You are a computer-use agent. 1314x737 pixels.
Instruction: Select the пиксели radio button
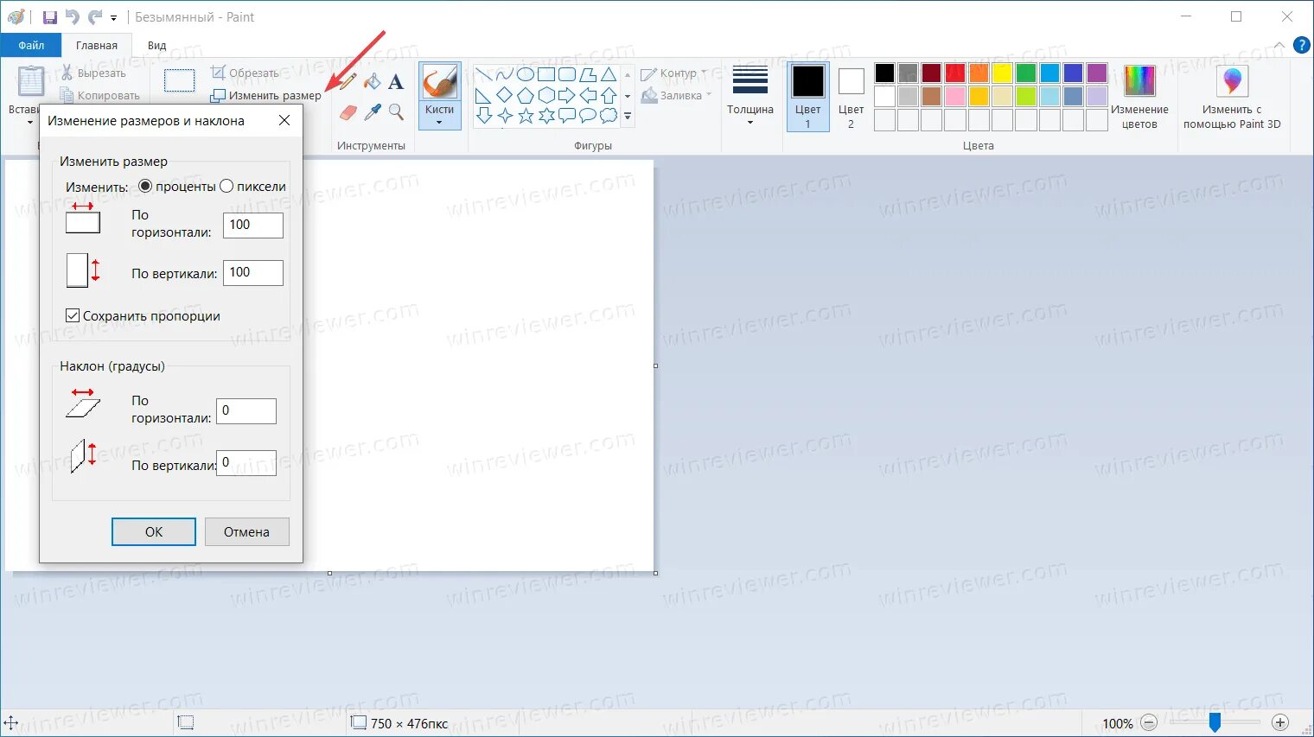coord(226,186)
